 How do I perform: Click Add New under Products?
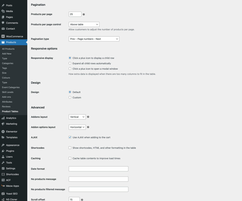pyautogui.click(x=6, y=53)
